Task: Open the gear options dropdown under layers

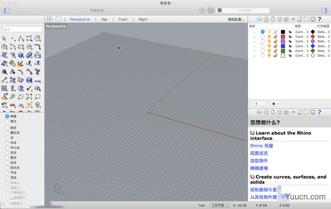Action: click(x=276, y=103)
